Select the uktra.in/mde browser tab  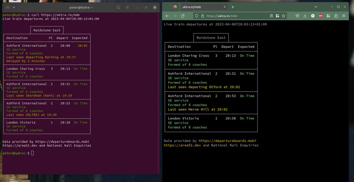click(204, 7)
